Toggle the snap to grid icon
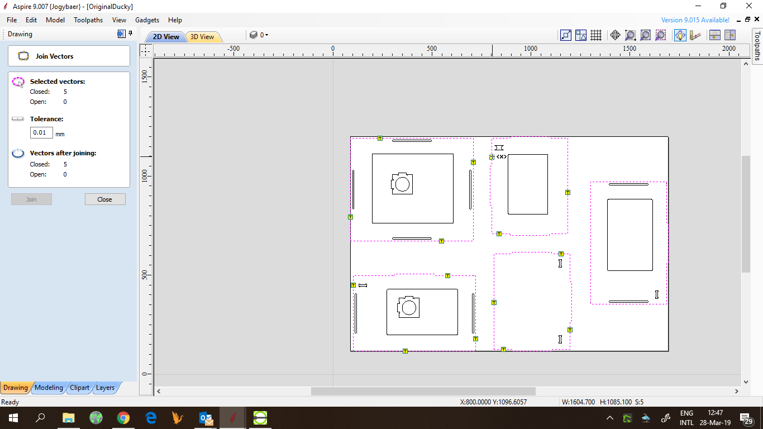This screenshot has width=763, height=429. point(596,35)
